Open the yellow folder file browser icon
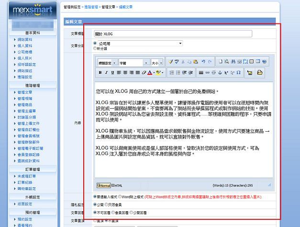This screenshot has height=227, width=300. point(260,73)
